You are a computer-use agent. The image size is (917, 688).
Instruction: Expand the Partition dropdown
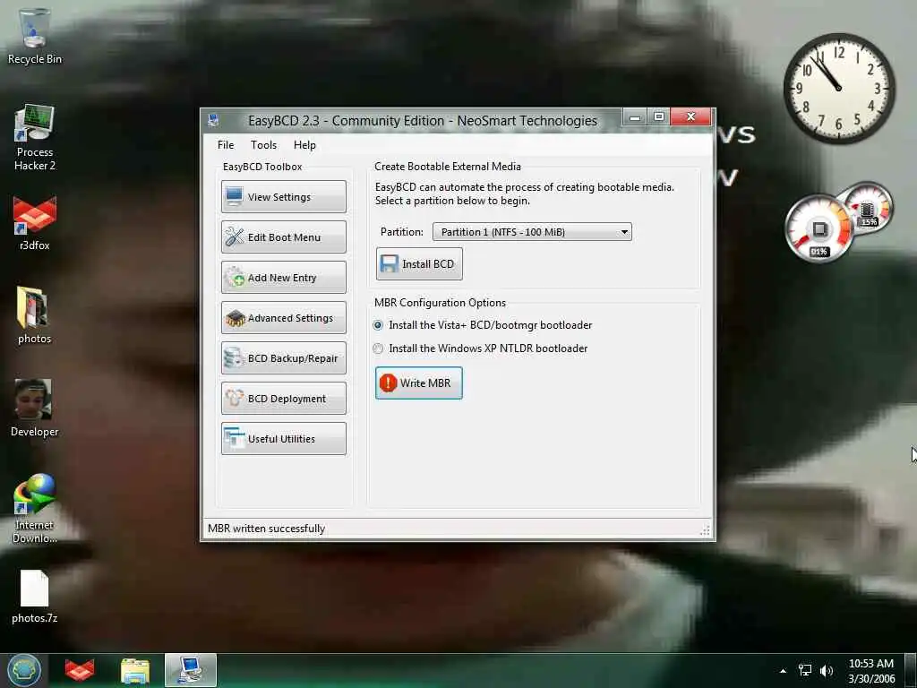pos(532,232)
